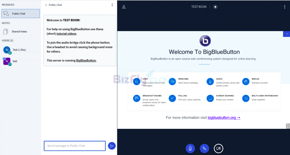Click the Welcome To BigBlueButton heading

(204, 52)
